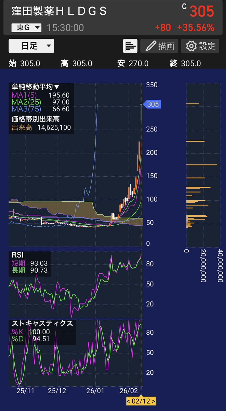Click the 350 price axis label
The image size is (226, 411).
pos(151,85)
